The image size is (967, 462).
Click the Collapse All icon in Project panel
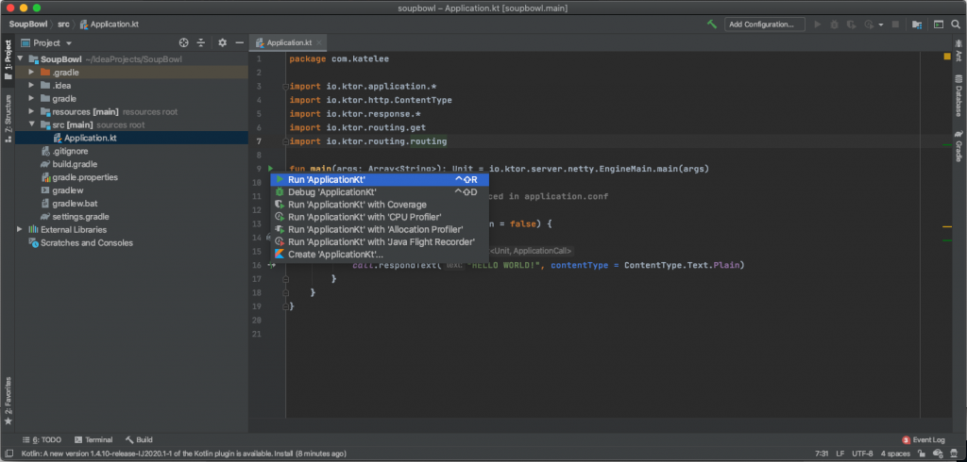200,42
